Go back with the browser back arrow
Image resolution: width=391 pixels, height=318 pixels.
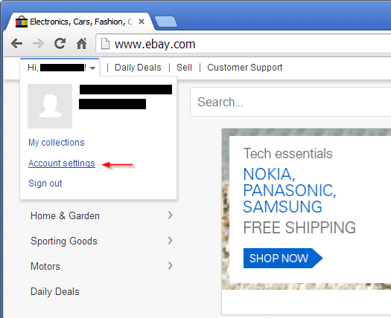pyautogui.click(x=16, y=44)
